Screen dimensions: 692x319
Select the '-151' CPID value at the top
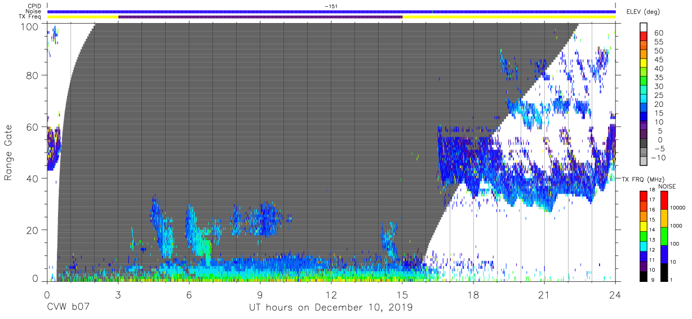coord(331,6)
